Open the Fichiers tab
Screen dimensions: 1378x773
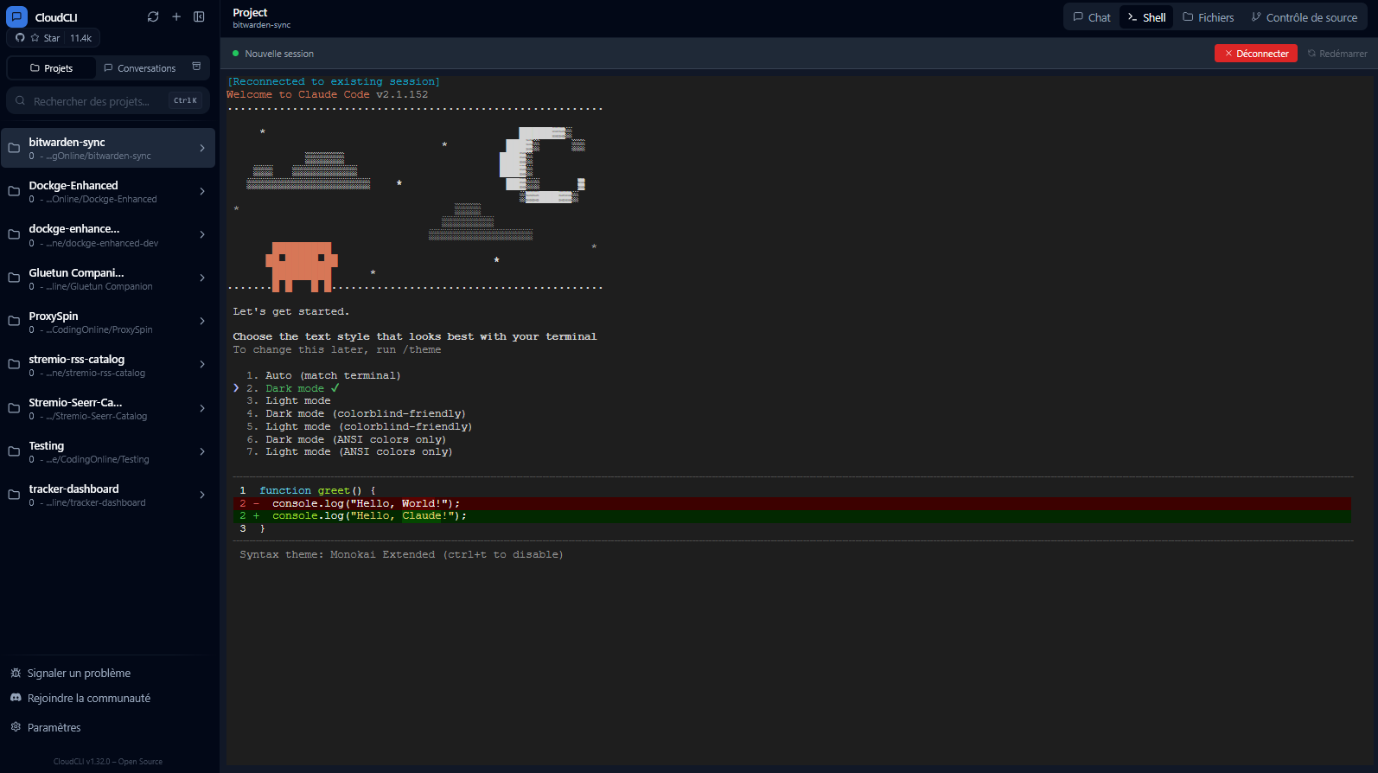coord(1209,17)
